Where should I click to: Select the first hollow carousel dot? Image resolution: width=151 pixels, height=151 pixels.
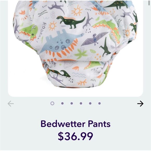pyautogui.click(x=52, y=103)
